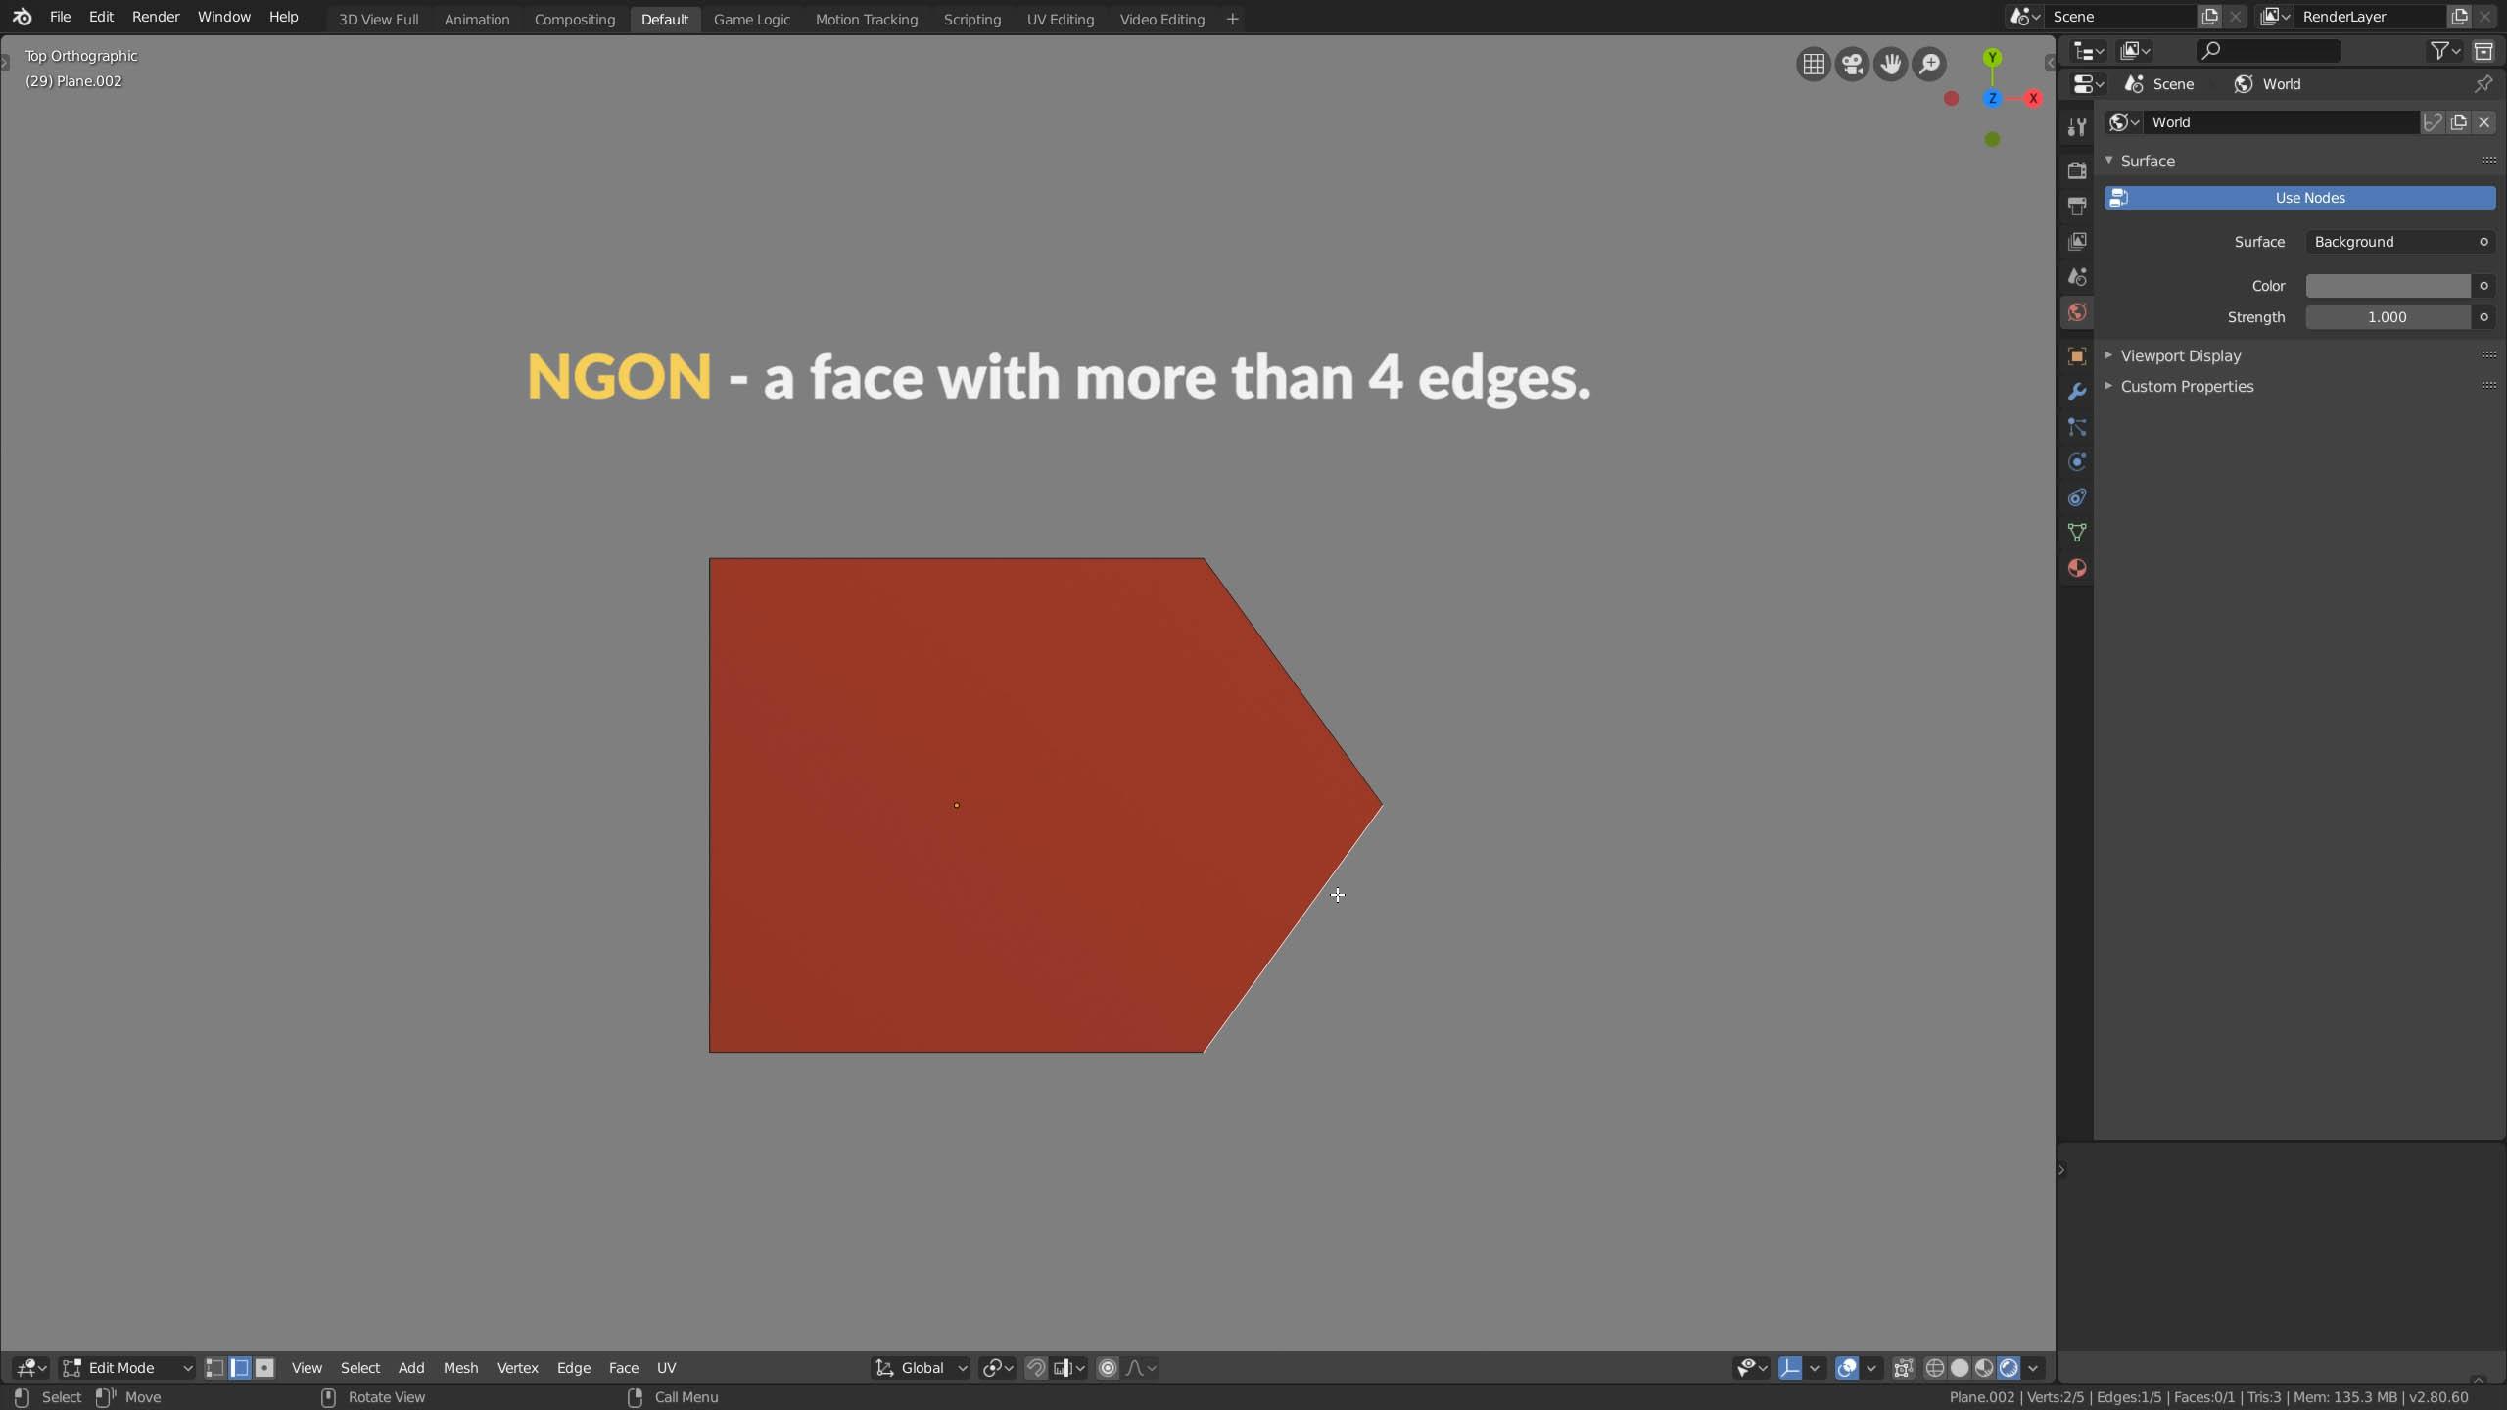Enable snapping with the magnet icon
The height and width of the screenshot is (1410, 2507).
click(1035, 1368)
